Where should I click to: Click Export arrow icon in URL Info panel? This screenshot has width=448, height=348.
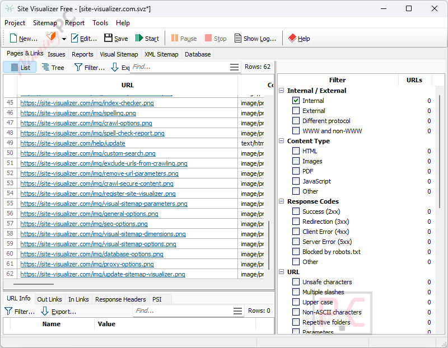45,311
